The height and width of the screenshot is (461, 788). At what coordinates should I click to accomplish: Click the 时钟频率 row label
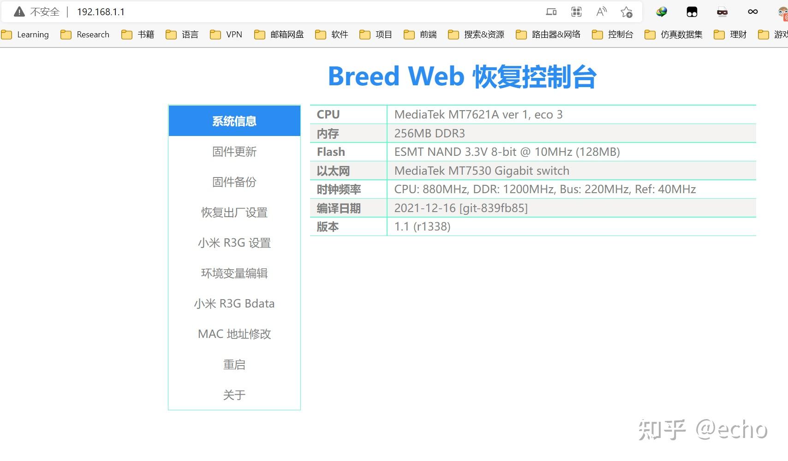click(x=339, y=189)
